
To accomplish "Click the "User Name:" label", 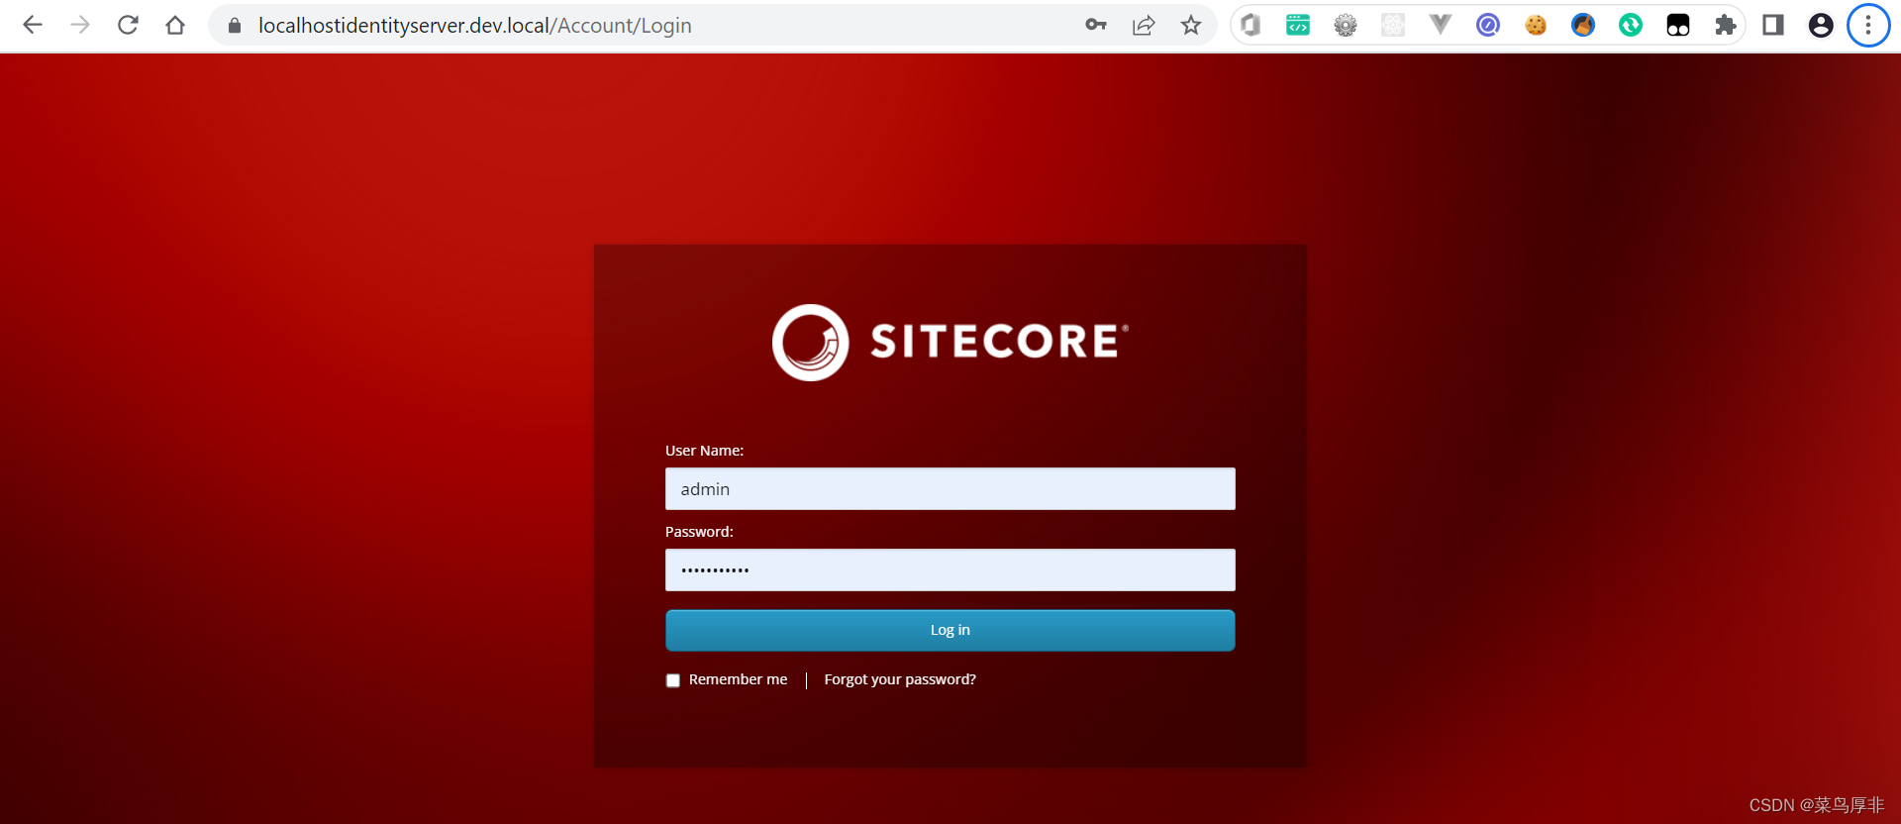I will (704, 451).
